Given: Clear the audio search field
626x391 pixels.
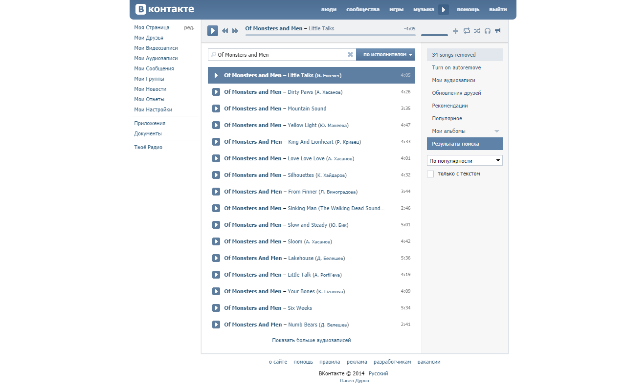Looking at the screenshot, I should 350,55.
